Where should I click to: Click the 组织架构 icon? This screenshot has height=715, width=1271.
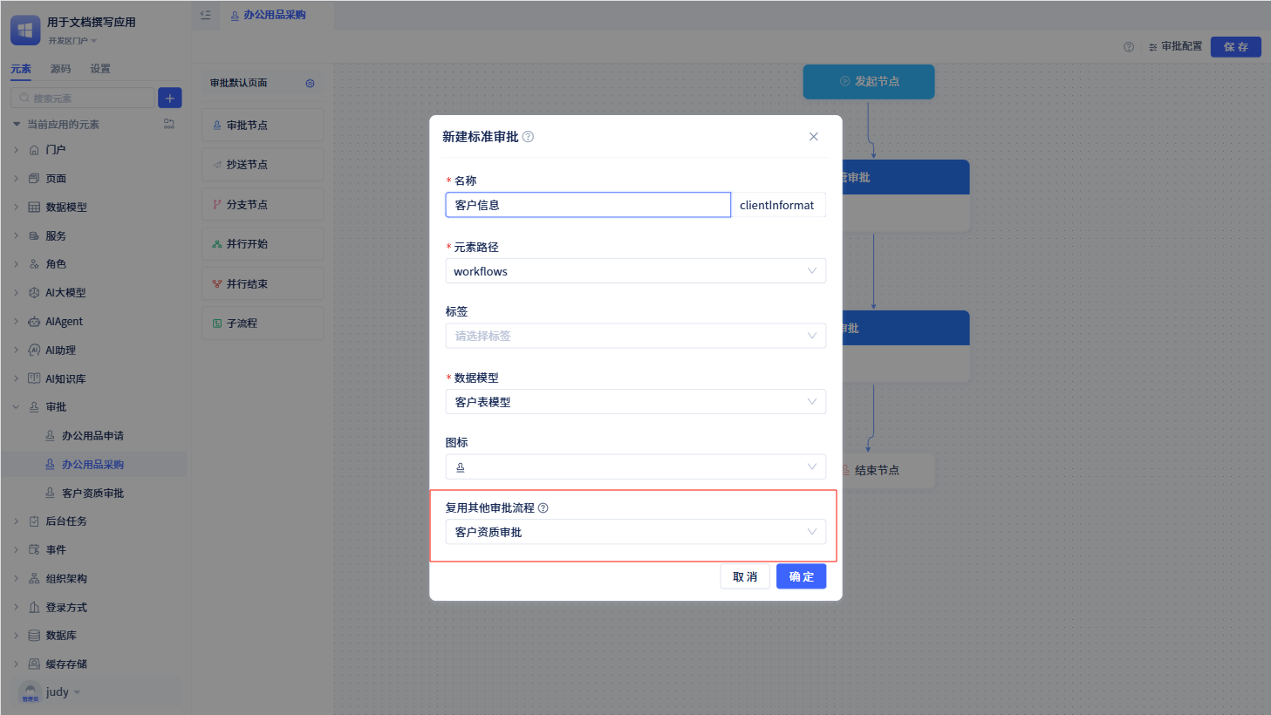[34, 578]
